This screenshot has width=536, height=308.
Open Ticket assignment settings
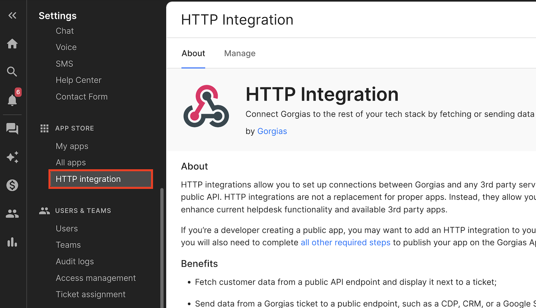[x=91, y=295]
